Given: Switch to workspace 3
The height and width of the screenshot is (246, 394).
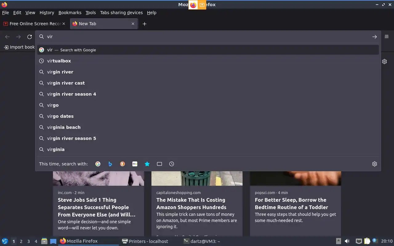Looking at the screenshot, I should tap(29, 241).
